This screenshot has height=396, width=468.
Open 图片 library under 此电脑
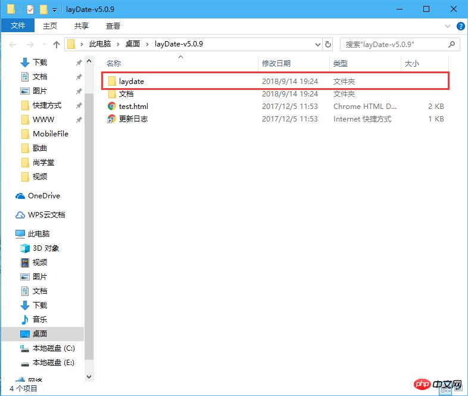(x=40, y=277)
